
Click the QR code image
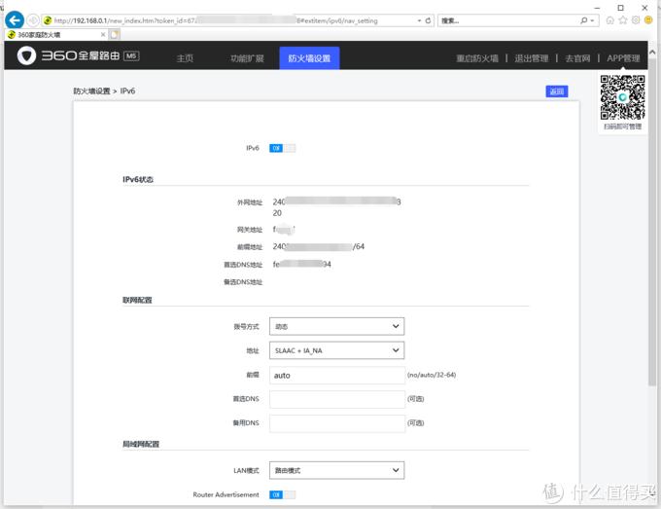[623, 97]
